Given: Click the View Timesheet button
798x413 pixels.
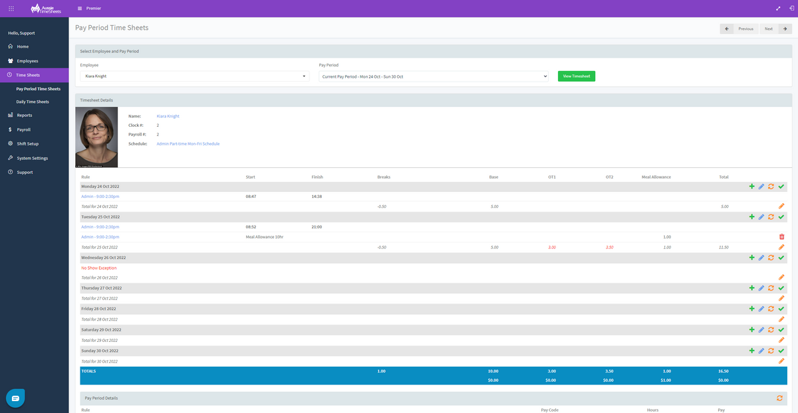Looking at the screenshot, I should 576,76.
